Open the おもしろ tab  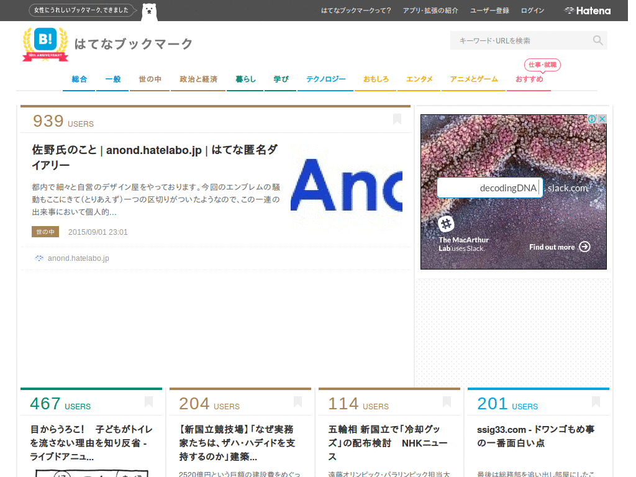point(376,79)
